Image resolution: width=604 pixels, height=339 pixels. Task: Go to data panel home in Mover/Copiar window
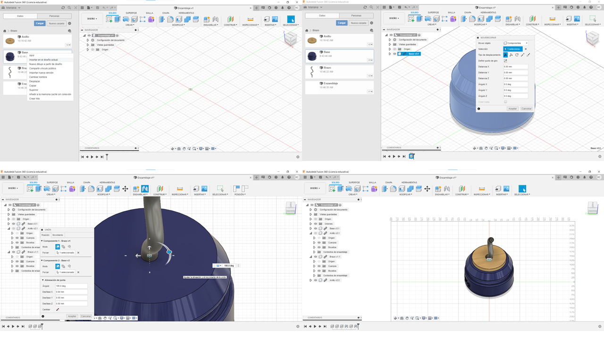point(307,31)
